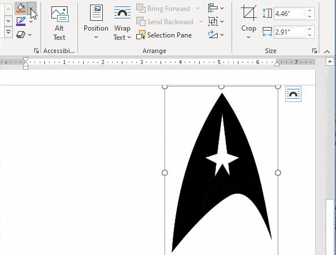The width and height of the screenshot is (336, 255).
Task: Increase shape width with up arrow
Action: click(x=309, y=29)
